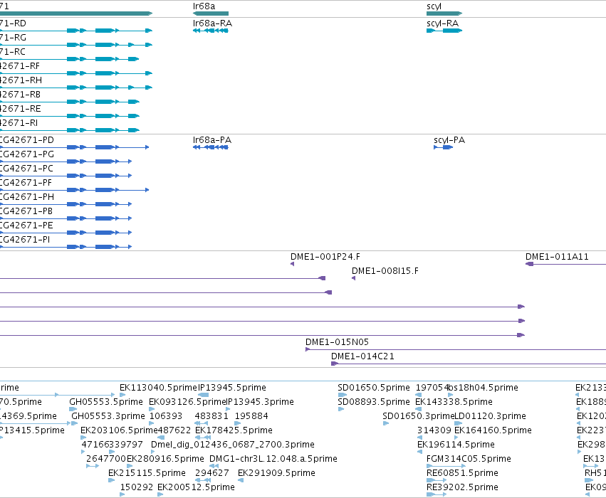606x498 pixels.
Task: Click the CG42671-PD protein label
Action: pyautogui.click(x=26, y=140)
